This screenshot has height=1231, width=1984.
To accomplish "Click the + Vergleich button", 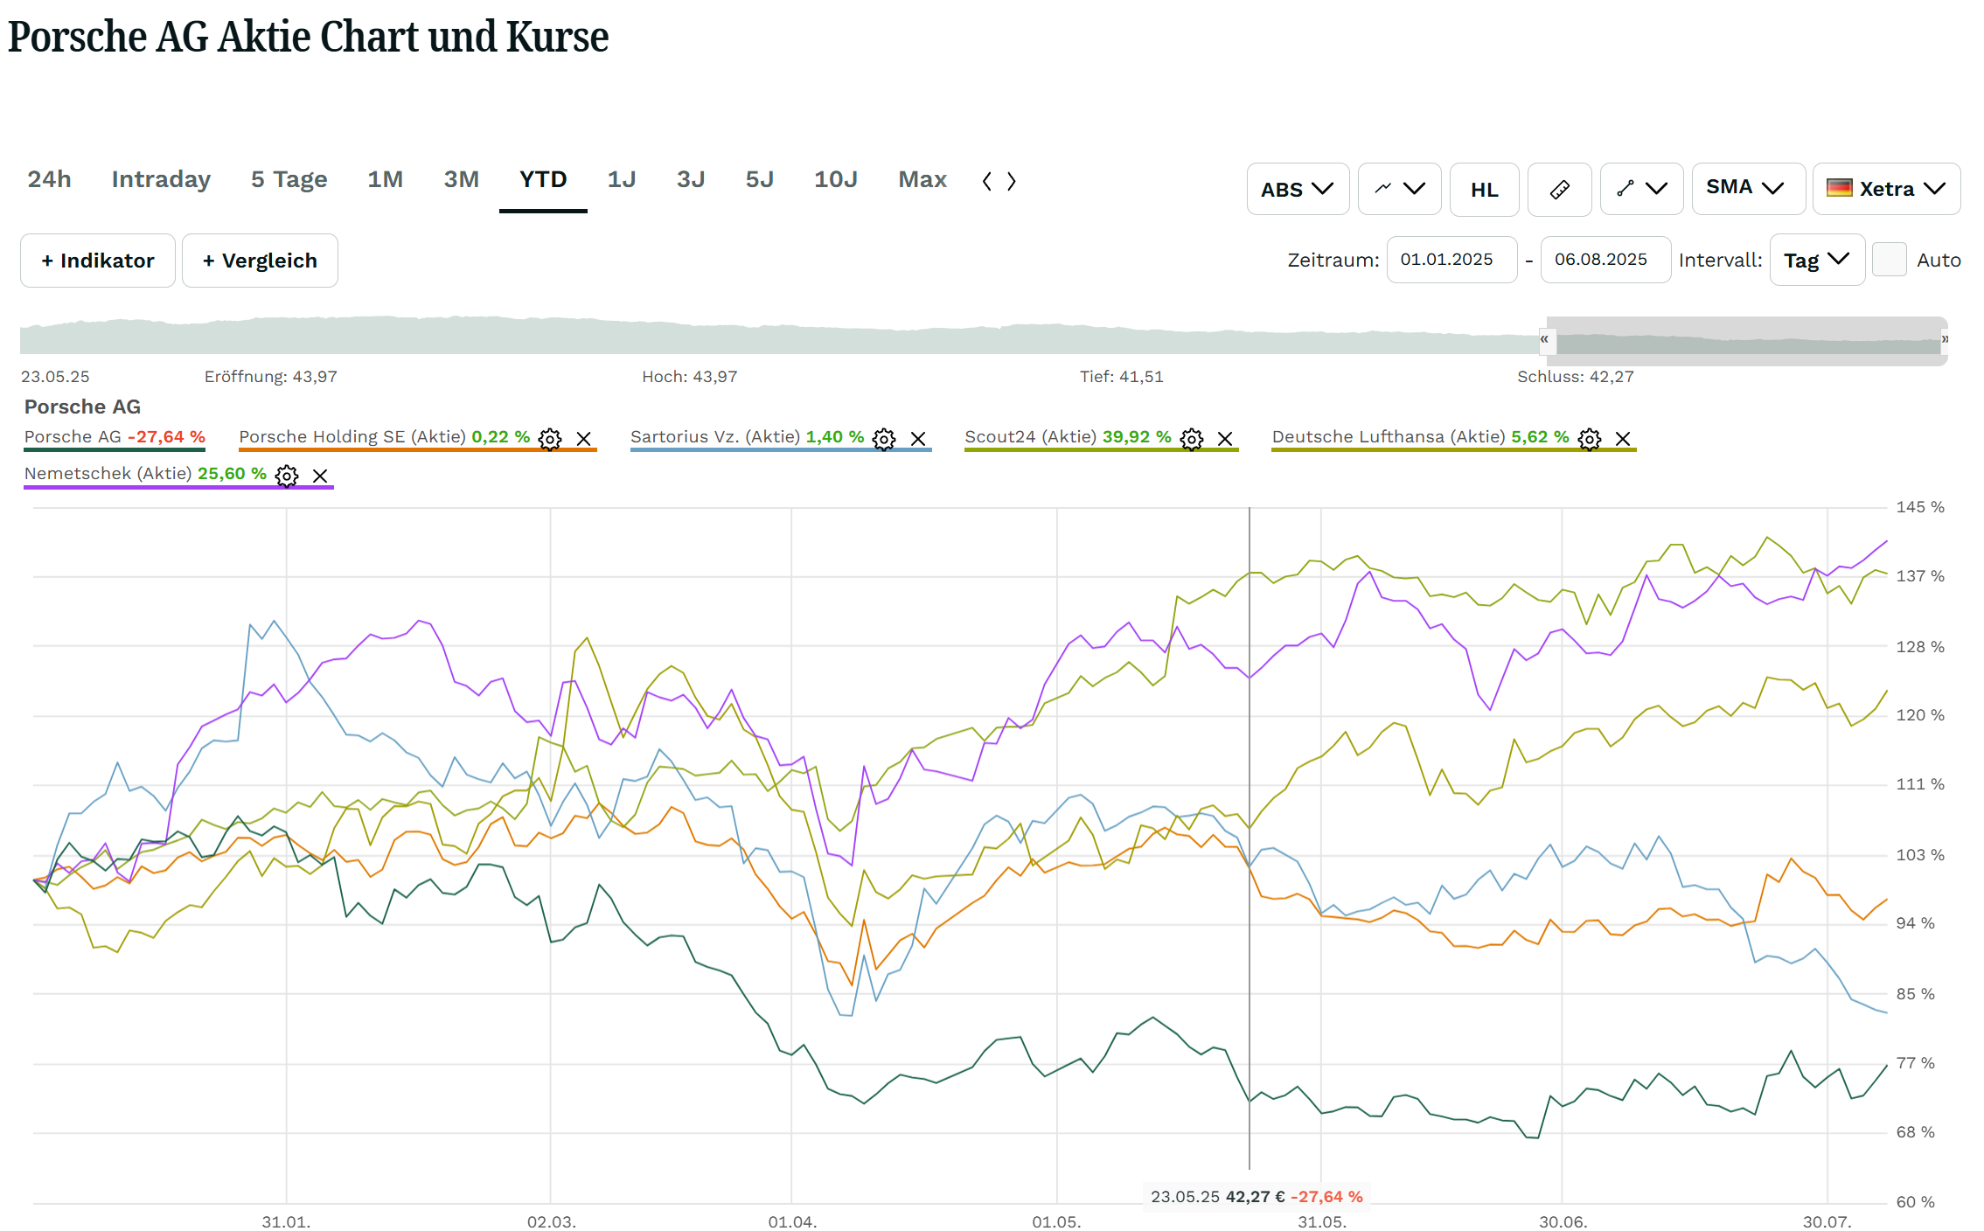I will [x=260, y=261].
